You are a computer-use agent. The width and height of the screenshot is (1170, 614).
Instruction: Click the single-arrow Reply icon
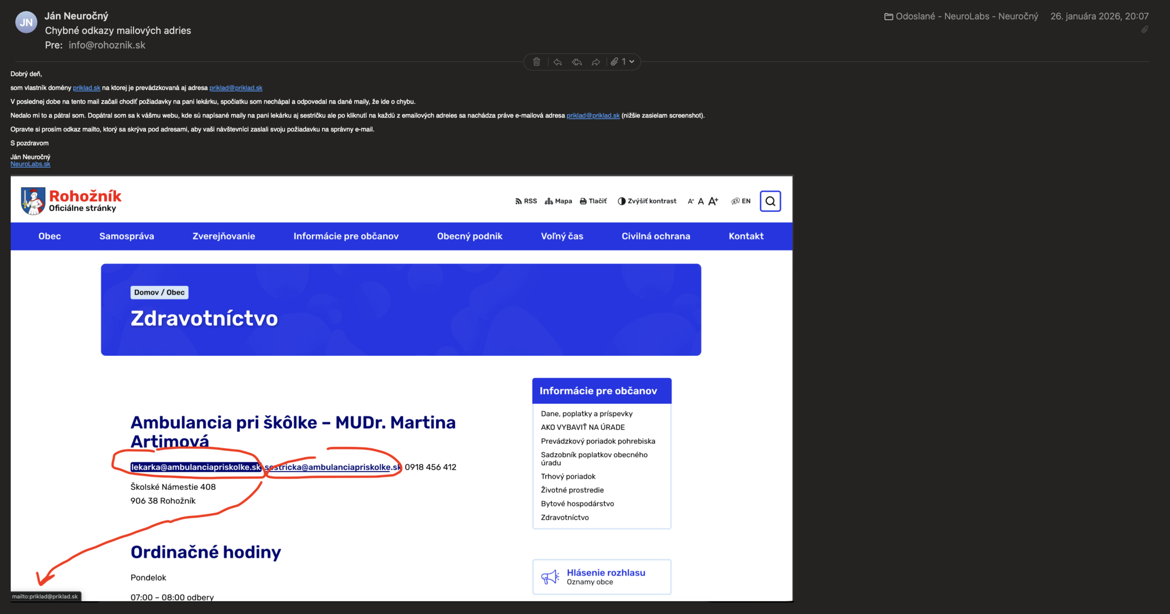click(557, 62)
